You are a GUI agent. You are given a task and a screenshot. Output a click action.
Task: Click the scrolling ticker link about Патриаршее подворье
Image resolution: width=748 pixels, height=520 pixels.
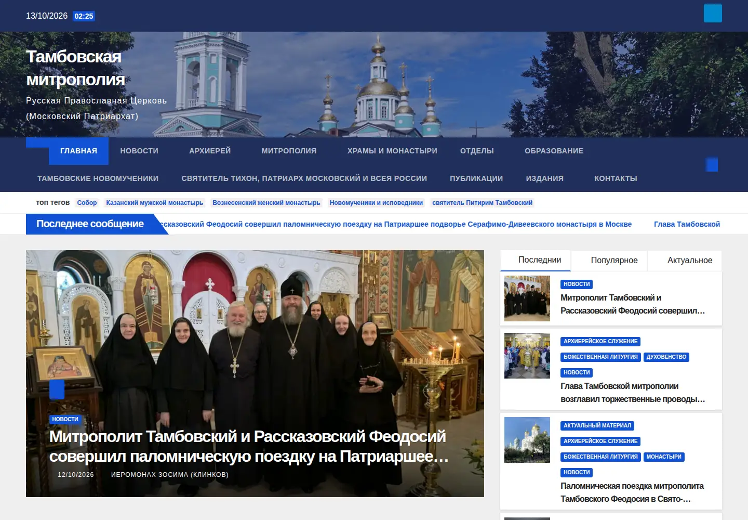(396, 224)
